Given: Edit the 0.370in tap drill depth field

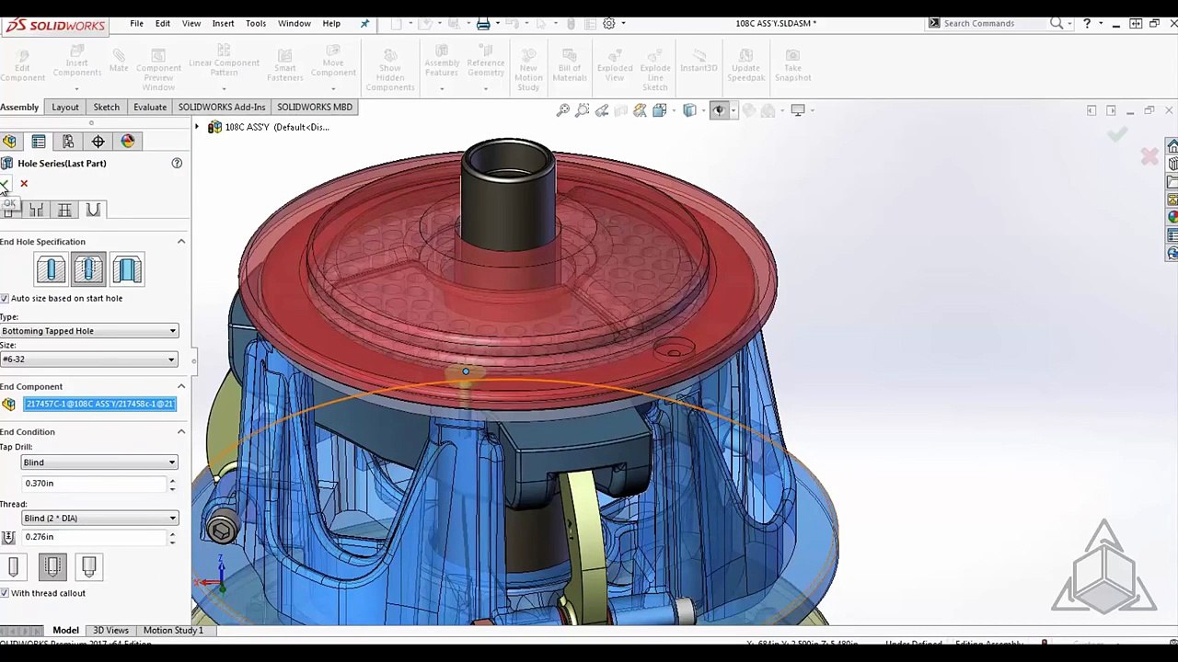Looking at the screenshot, I should [94, 483].
